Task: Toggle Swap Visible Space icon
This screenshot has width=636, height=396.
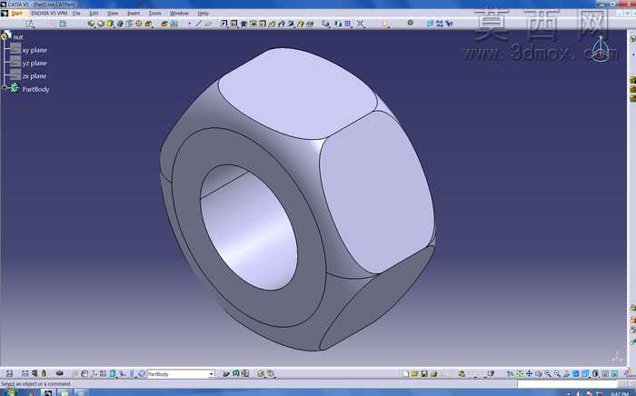Action: click(x=614, y=373)
